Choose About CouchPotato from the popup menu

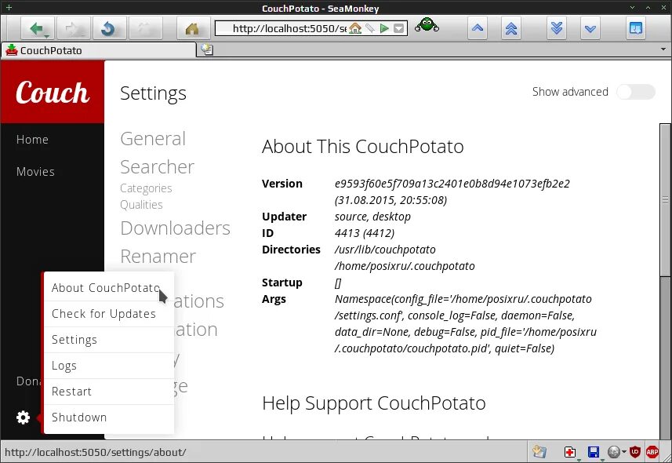[x=109, y=287]
